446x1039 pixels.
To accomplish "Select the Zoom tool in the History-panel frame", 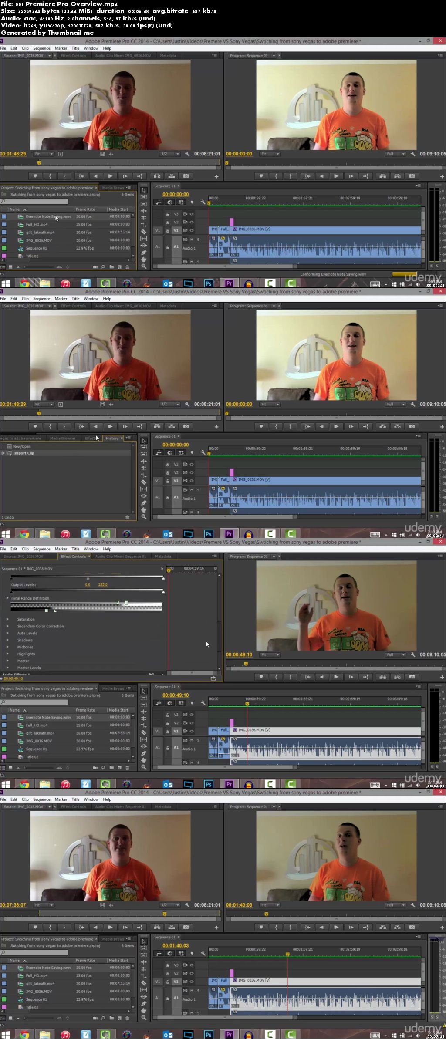I will (144, 517).
